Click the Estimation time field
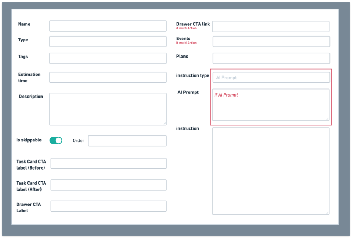The height and width of the screenshot is (238, 352). tap(108, 78)
